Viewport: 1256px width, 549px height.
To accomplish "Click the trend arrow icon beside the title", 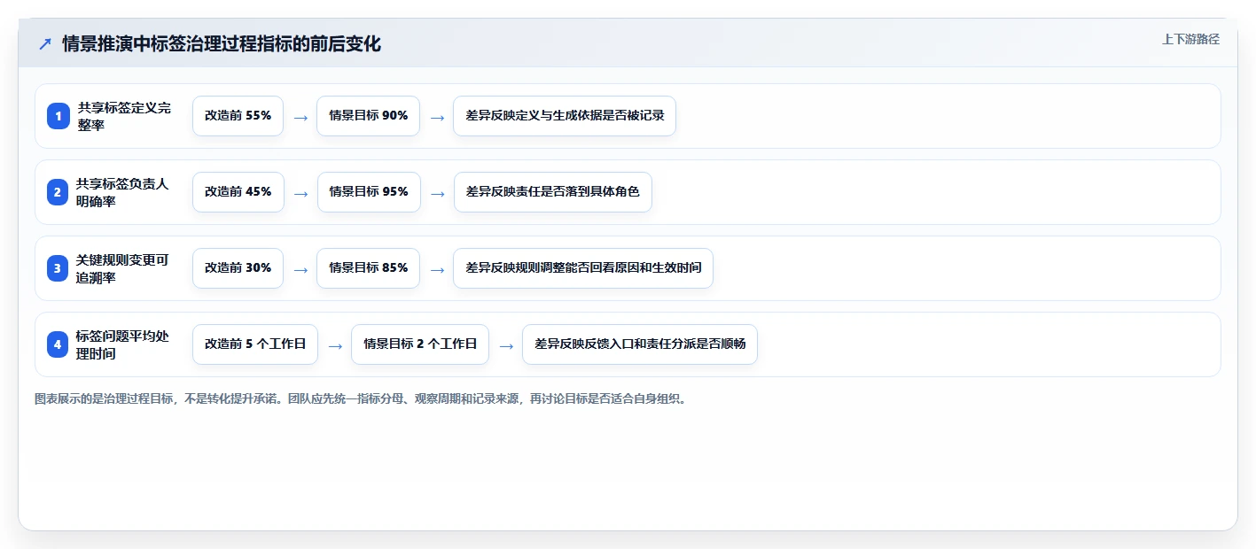I will pyautogui.click(x=45, y=44).
